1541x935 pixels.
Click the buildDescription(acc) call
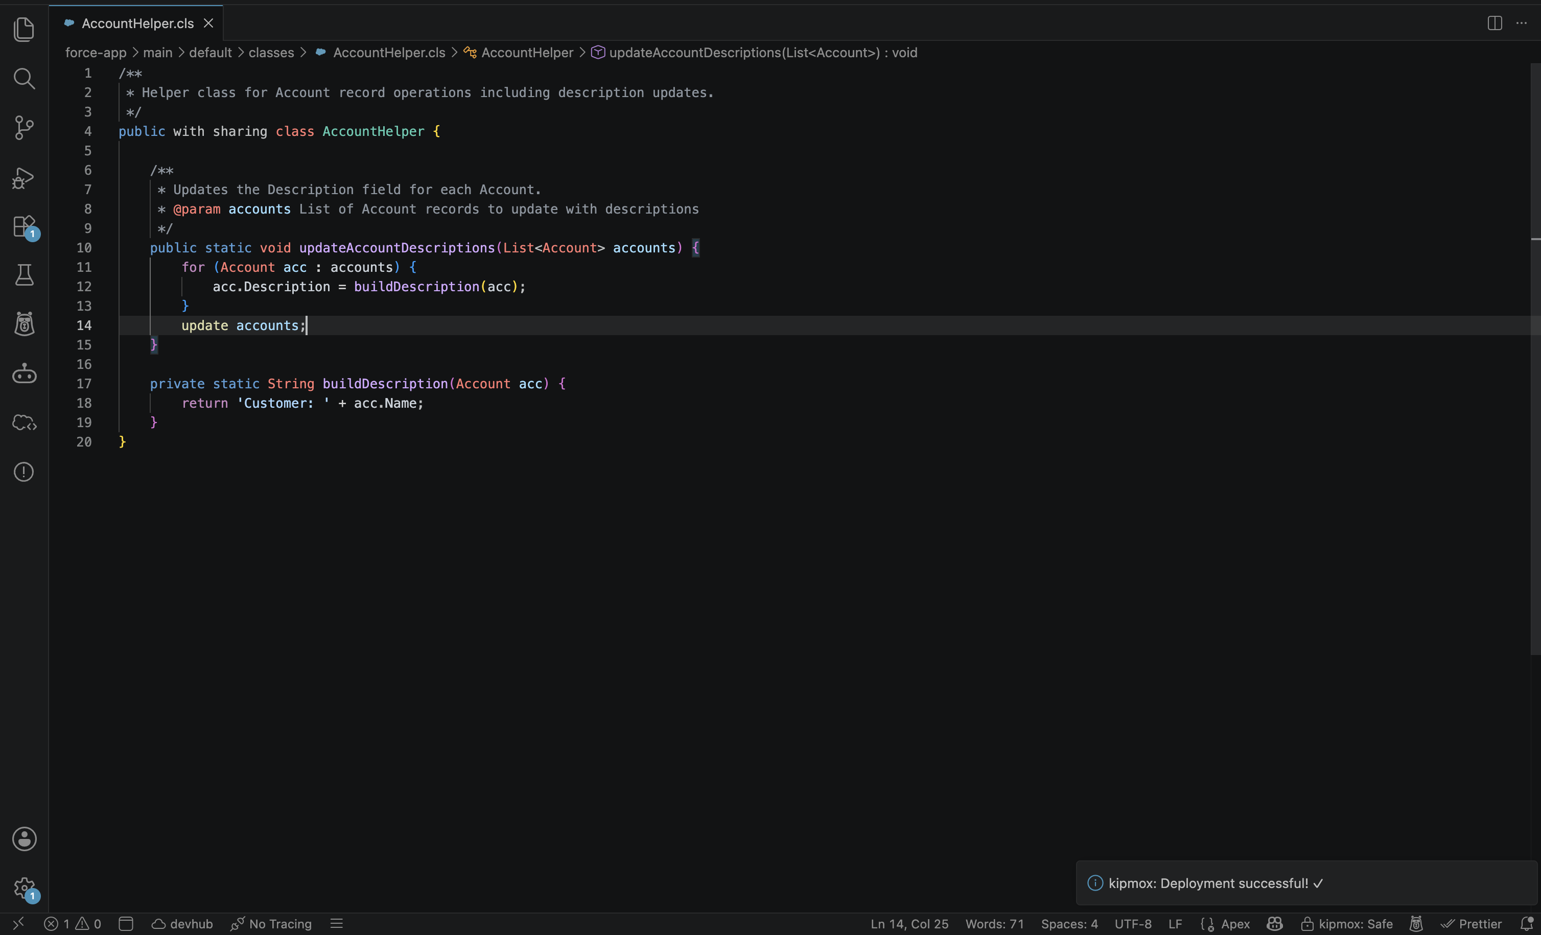pos(436,287)
